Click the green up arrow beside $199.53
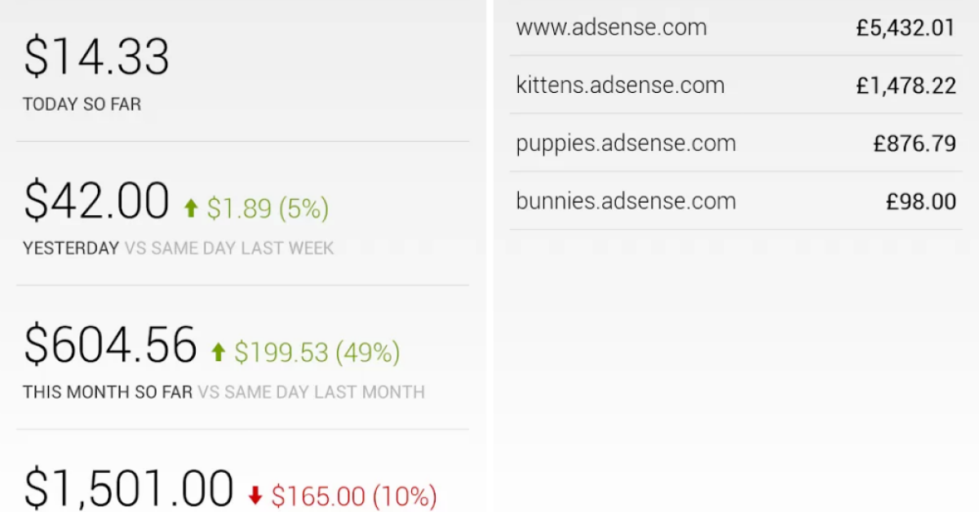The image size is (979, 512). point(218,352)
